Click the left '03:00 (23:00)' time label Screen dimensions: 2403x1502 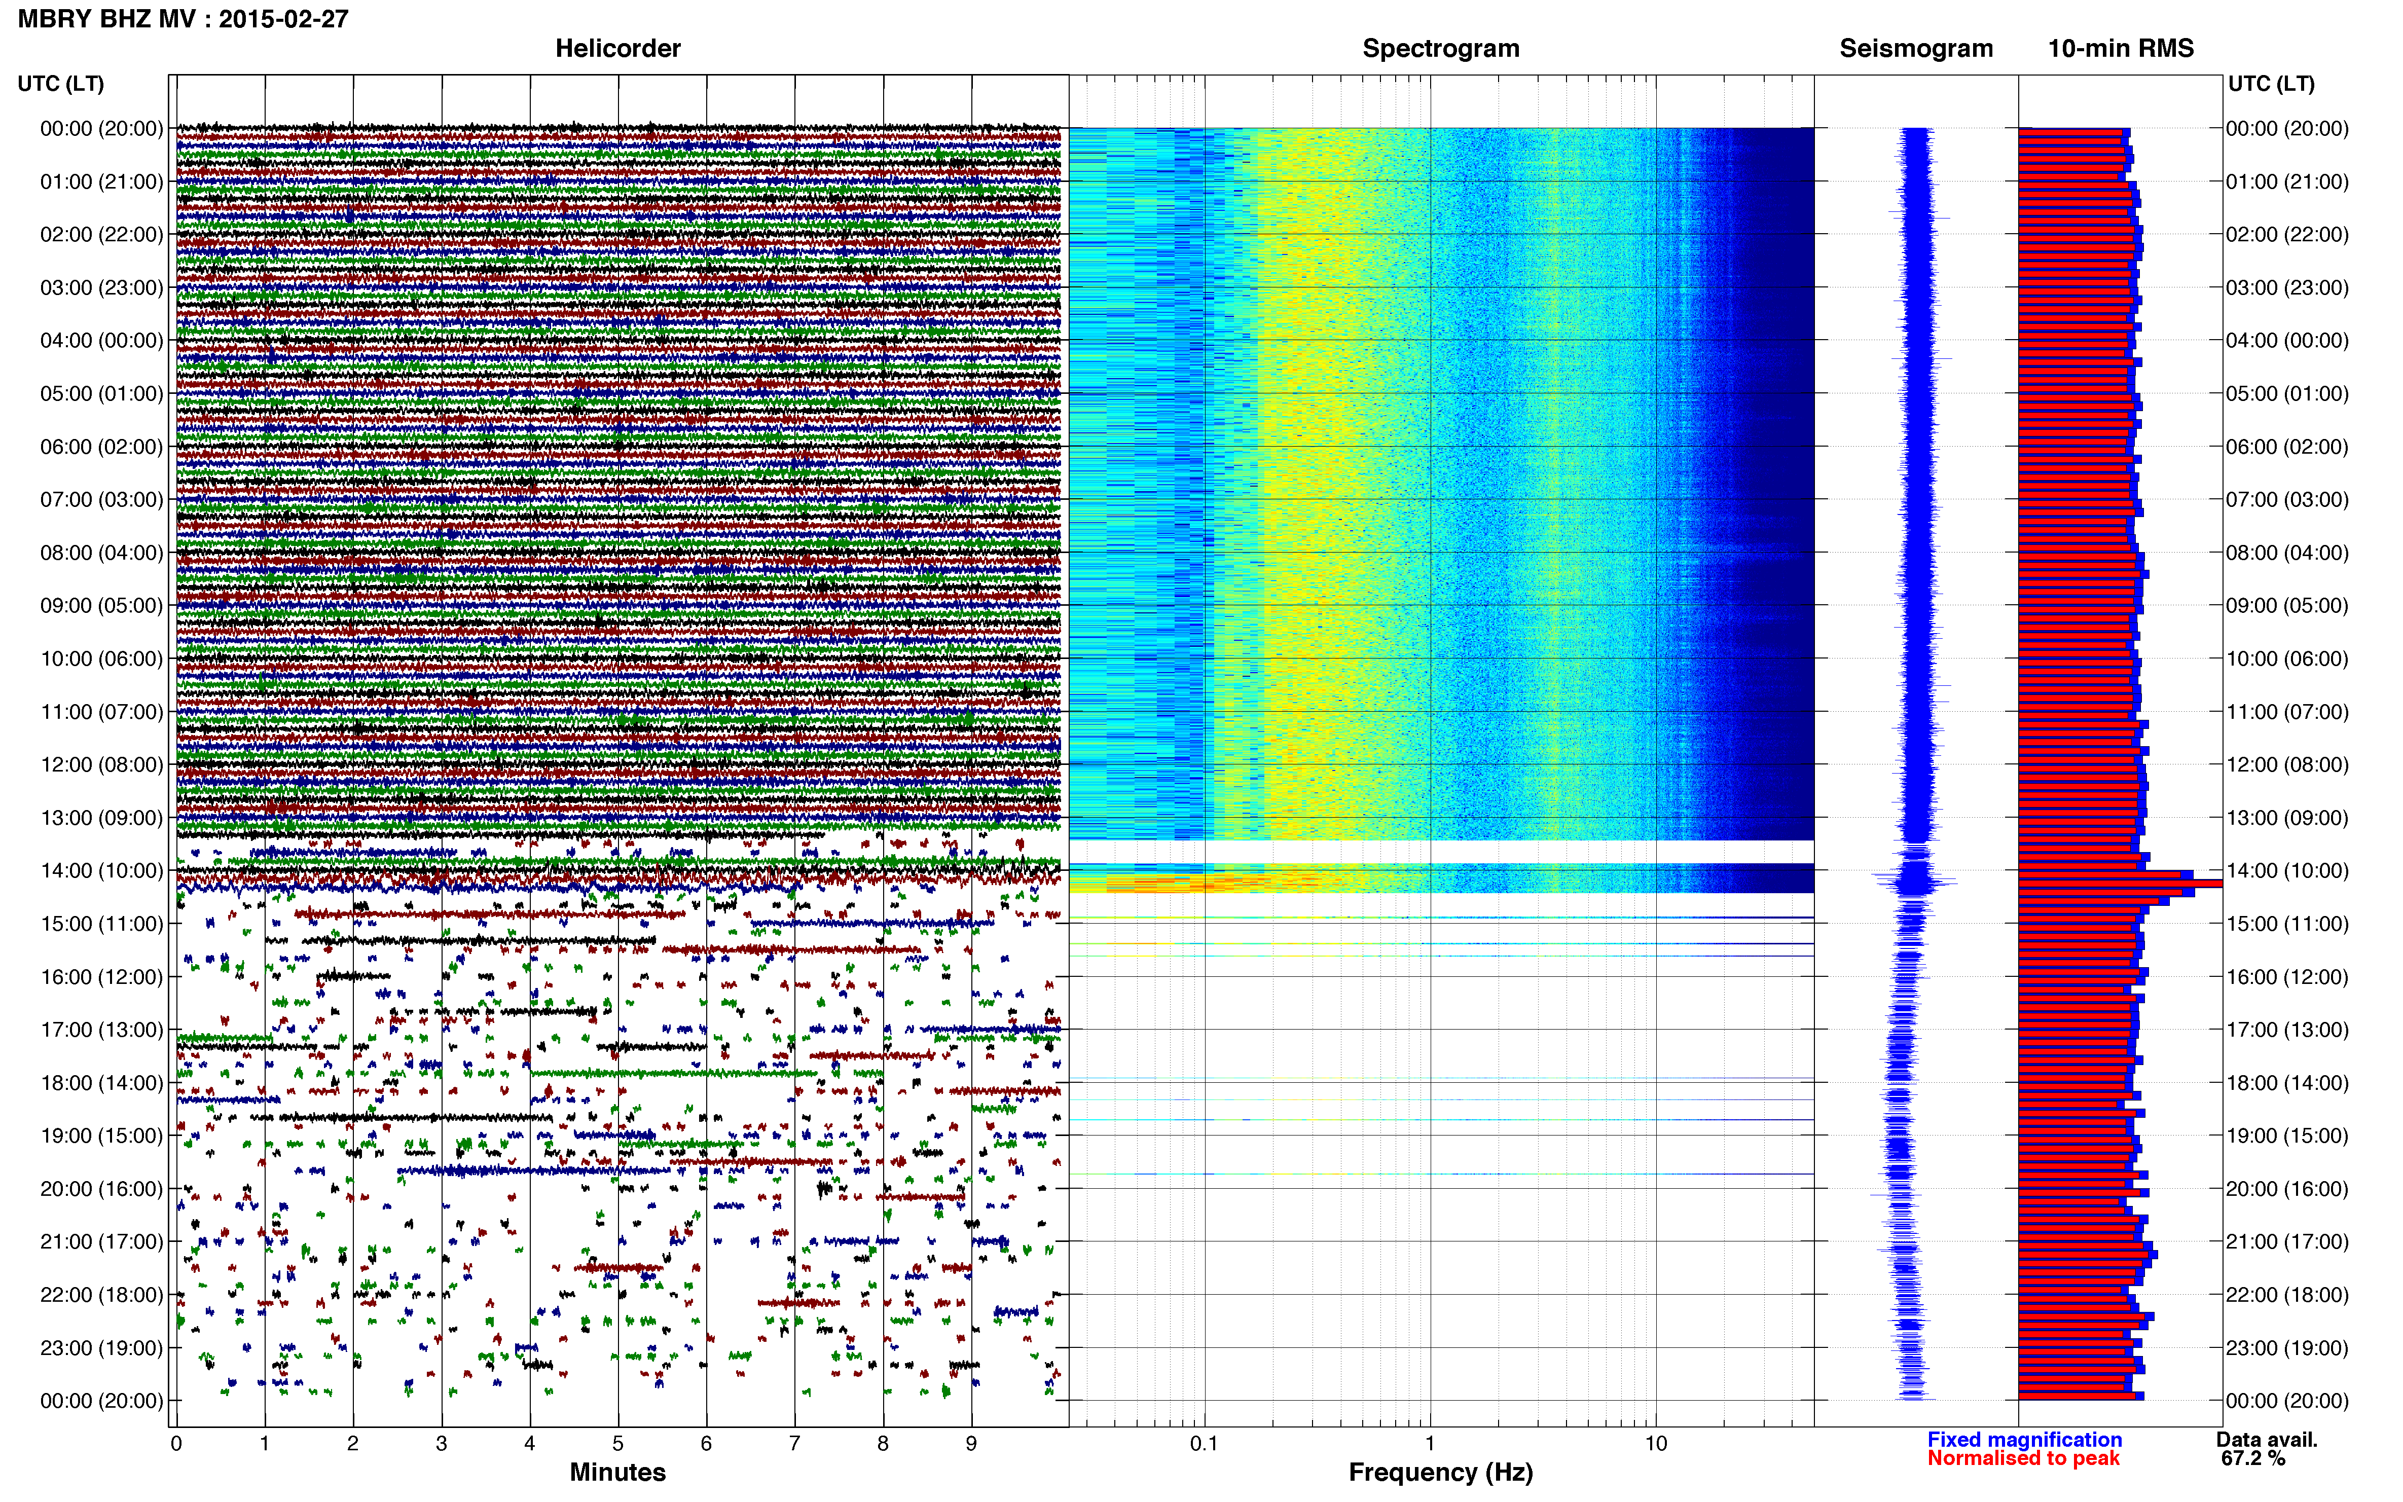(x=101, y=287)
